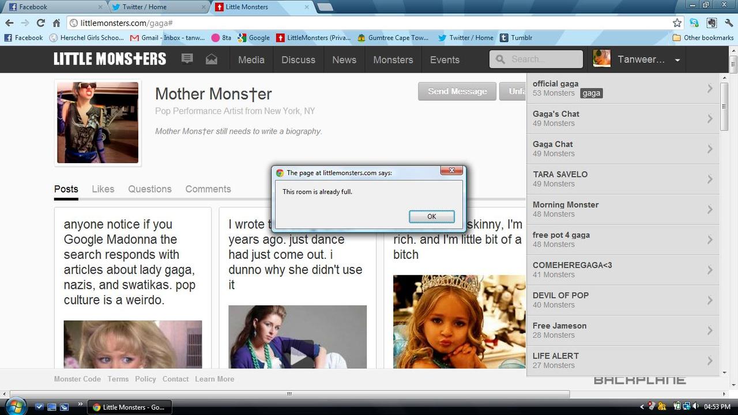The image size is (738, 415).
Task: Click the browser forward arrow
Action: 25,23
